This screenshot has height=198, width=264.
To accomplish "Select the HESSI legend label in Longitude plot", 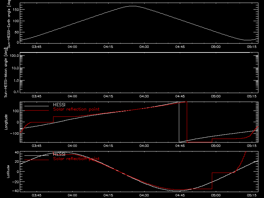I will coord(59,105).
